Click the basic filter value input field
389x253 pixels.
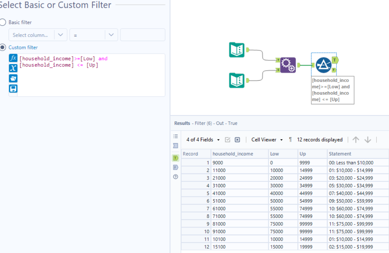tap(143, 35)
